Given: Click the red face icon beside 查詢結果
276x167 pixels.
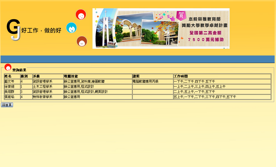Looking at the screenshot, I should [8, 67].
